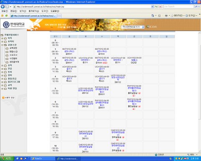Click inside the Live Search input box
This screenshot has height=161, width=201.
[x=178, y=7]
